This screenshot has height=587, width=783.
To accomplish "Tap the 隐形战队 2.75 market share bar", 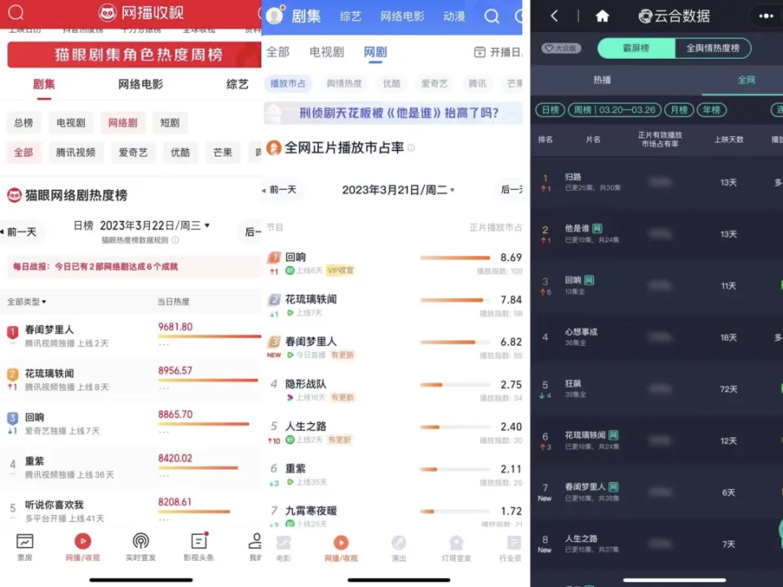I will pos(455,385).
